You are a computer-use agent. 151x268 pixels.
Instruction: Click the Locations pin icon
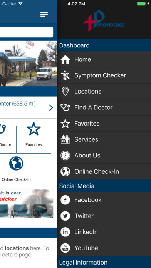65,91
